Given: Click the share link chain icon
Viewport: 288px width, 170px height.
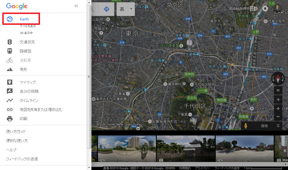Looking at the screenshot, I should (x=10, y=110).
